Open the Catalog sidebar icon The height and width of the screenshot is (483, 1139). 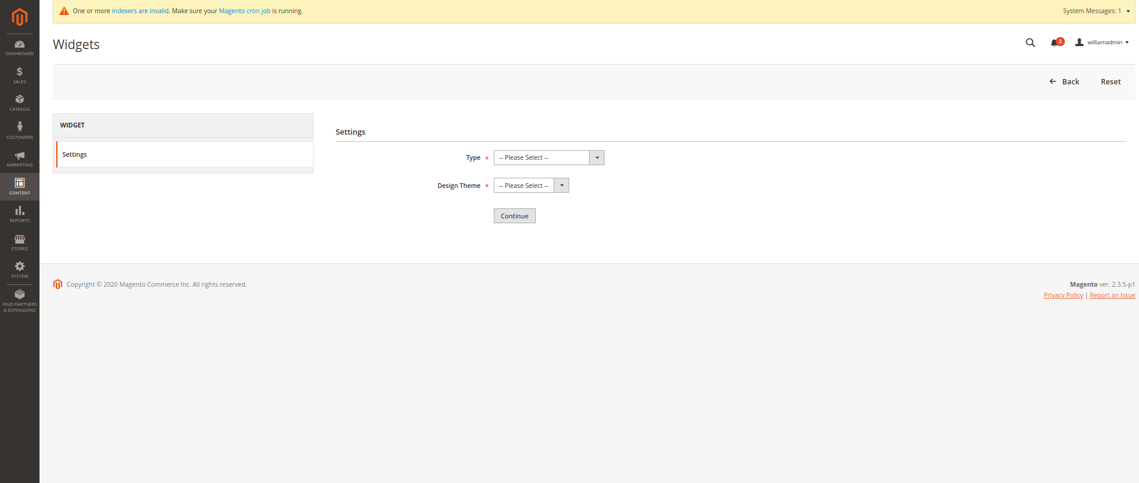[20, 103]
